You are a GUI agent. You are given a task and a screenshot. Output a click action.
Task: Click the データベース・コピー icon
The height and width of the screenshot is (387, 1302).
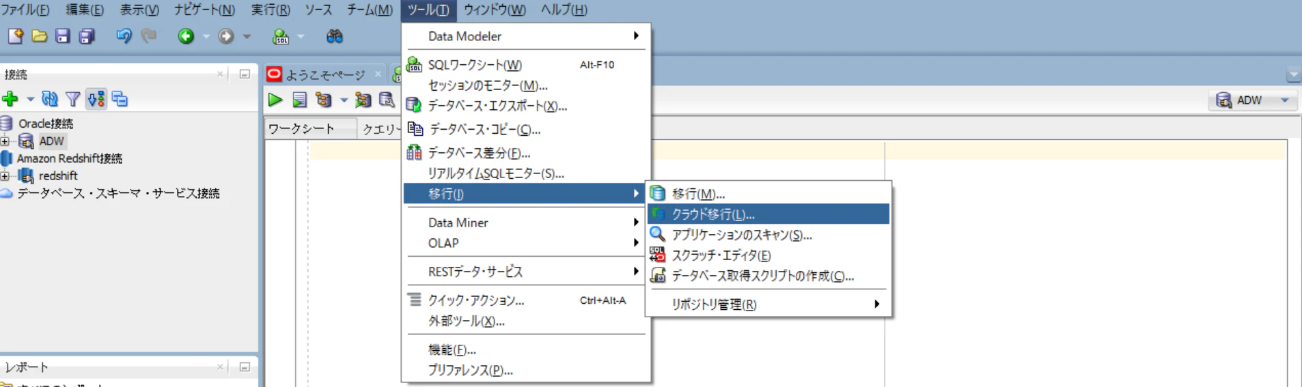click(415, 128)
